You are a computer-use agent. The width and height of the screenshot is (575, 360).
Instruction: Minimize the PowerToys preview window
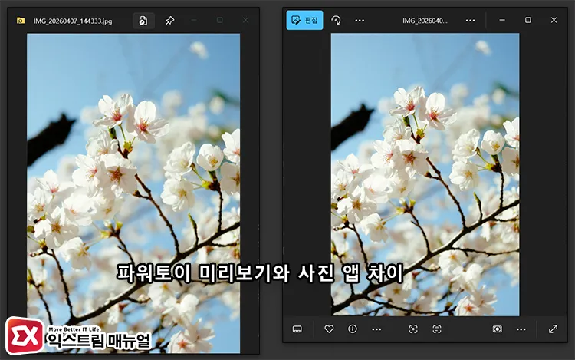pyautogui.click(x=194, y=20)
